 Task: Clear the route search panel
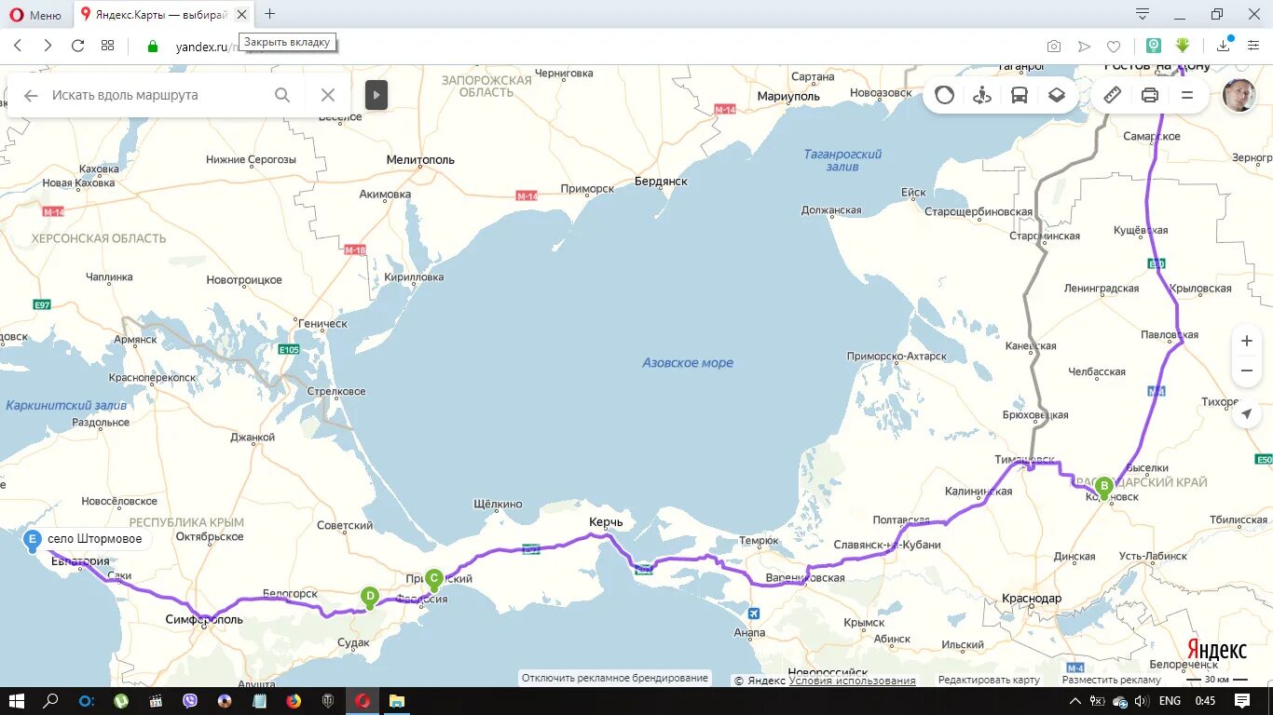[x=328, y=95]
